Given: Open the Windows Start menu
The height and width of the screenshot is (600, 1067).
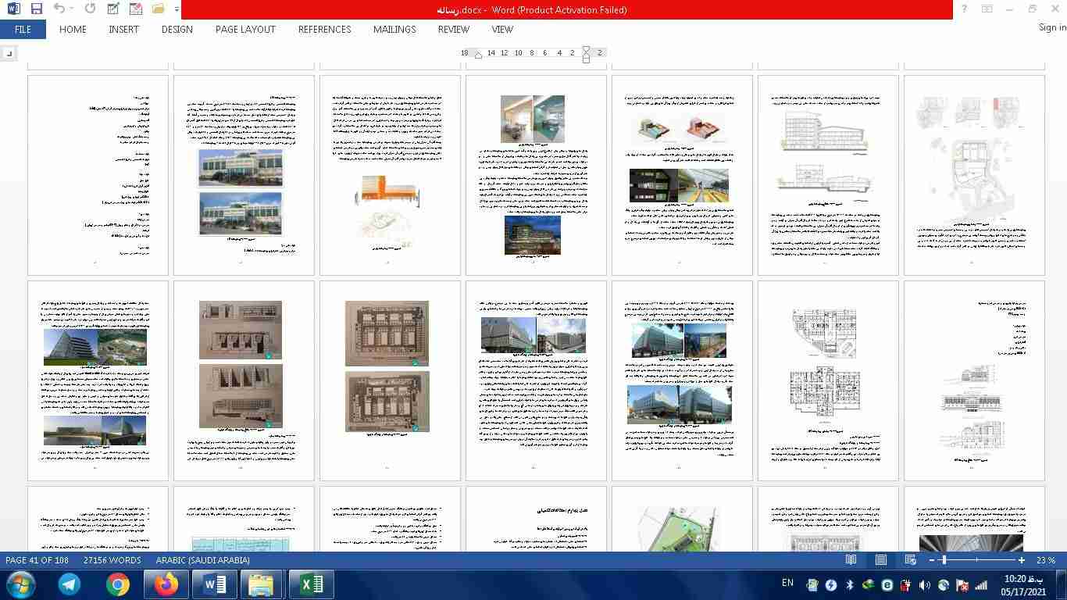Looking at the screenshot, I should [x=20, y=584].
